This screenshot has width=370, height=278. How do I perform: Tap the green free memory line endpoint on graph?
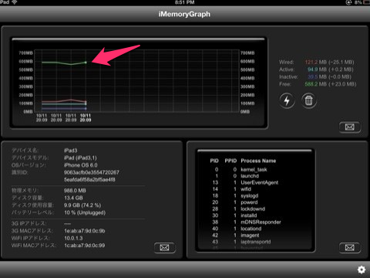click(x=86, y=63)
